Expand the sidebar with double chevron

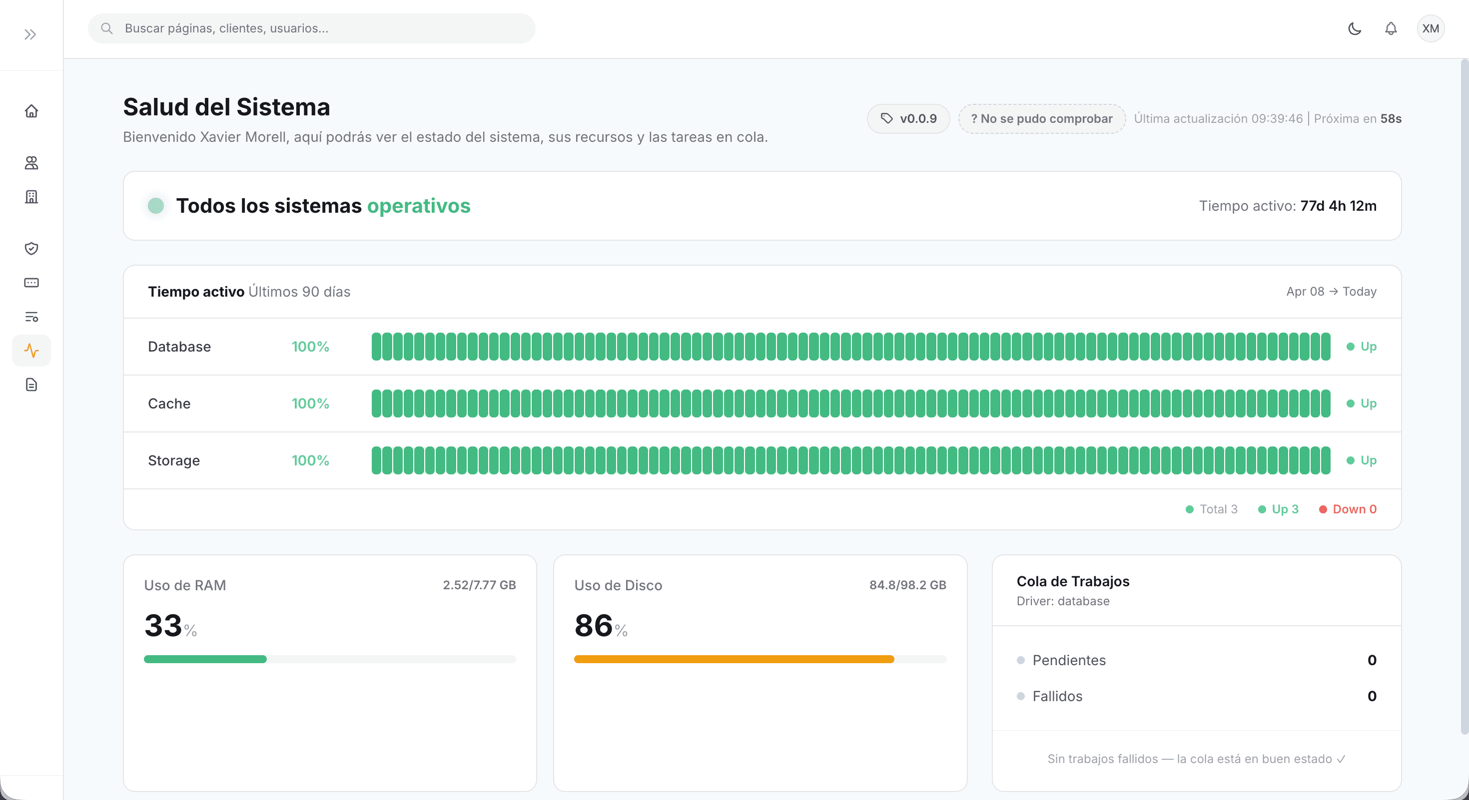point(30,35)
